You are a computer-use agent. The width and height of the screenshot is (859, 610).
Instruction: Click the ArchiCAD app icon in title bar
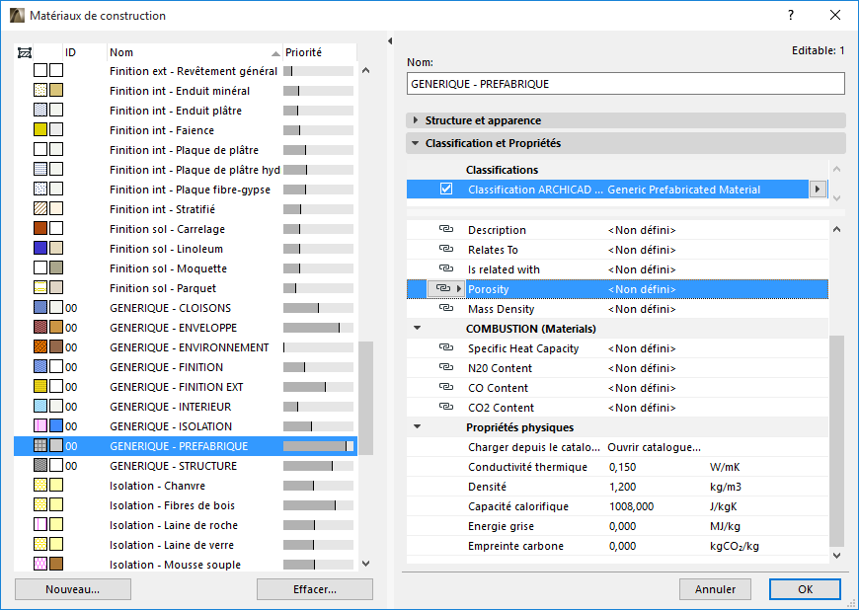[17, 16]
